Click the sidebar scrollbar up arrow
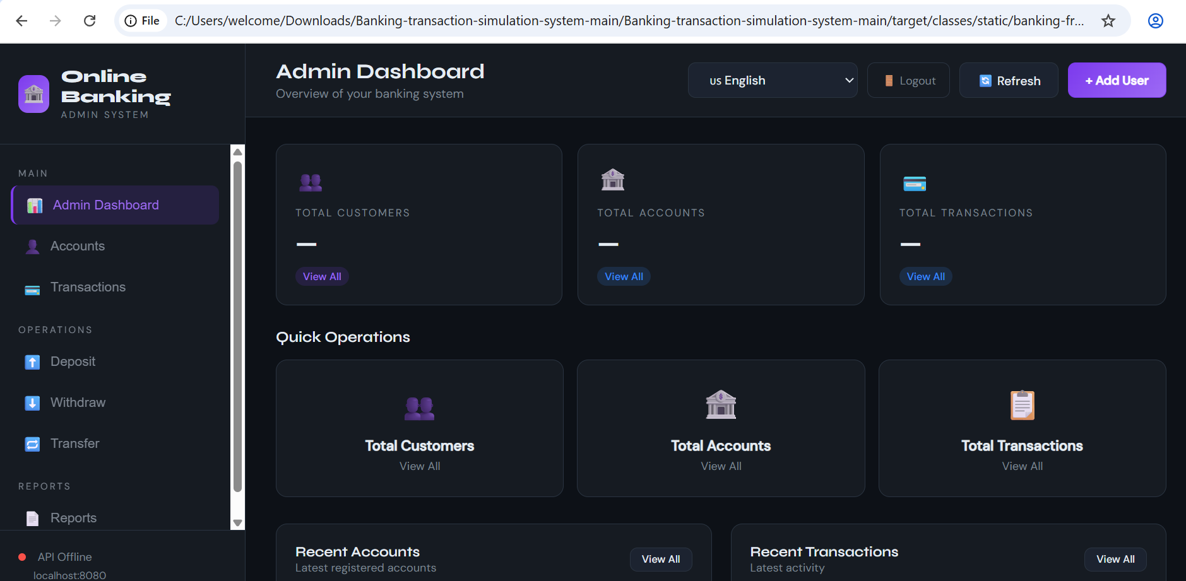 click(x=238, y=151)
